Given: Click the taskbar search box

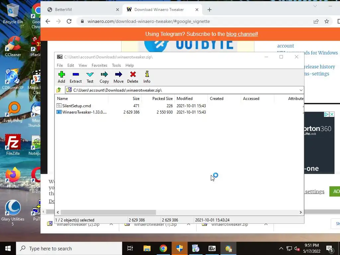Looking at the screenshot, I should pyautogui.click(x=69, y=248).
